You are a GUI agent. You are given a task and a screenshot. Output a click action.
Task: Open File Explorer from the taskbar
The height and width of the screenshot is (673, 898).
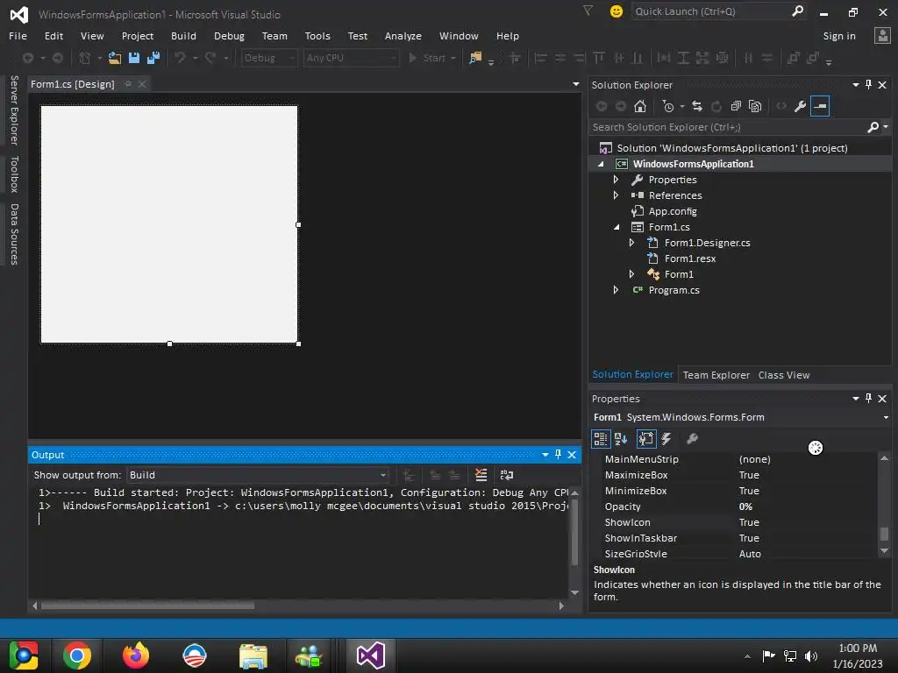[x=253, y=655]
